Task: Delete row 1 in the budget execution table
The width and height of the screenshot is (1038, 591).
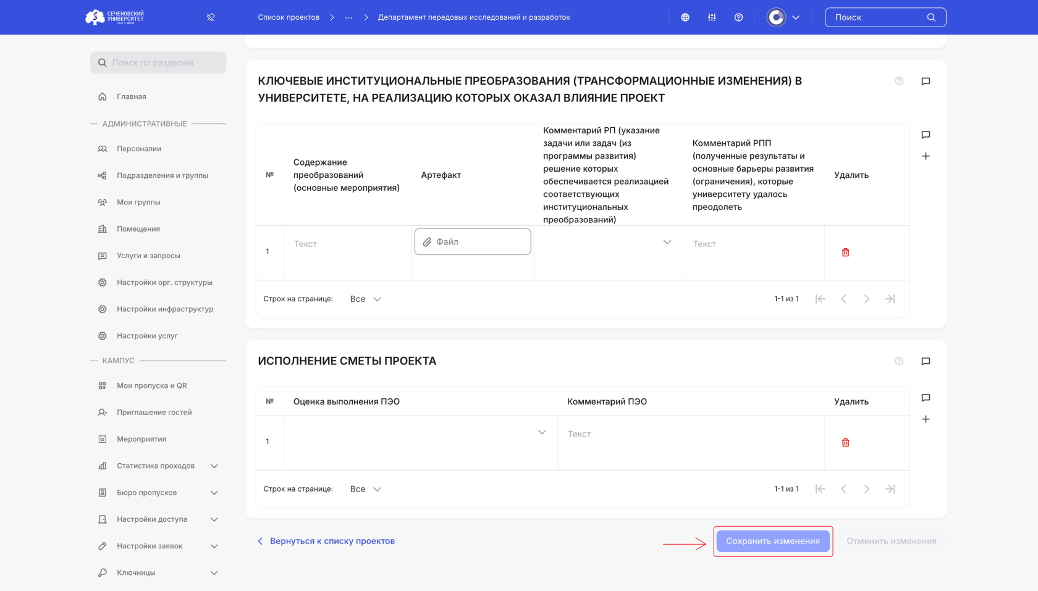Action: 845,443
